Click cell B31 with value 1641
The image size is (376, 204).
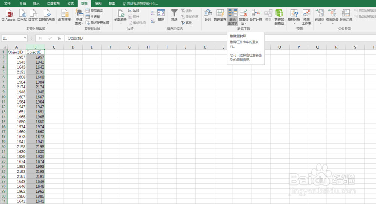pyautogui.click(x=35, y=201)
